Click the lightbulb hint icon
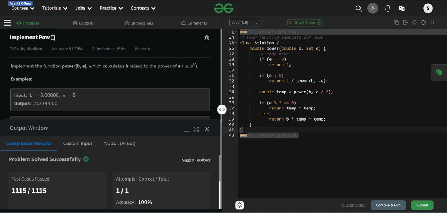The width and height of the screenshot is (447, 213). pyautogui.click(x=240, y=205)
